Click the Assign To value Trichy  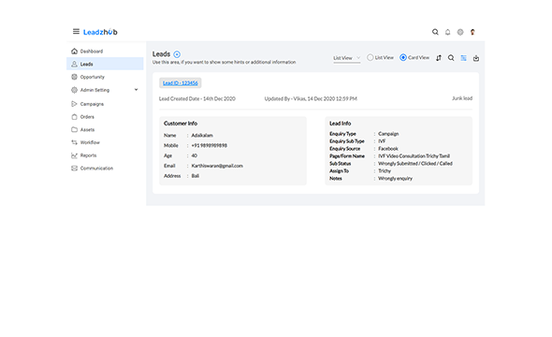click(x=385, y=170)
